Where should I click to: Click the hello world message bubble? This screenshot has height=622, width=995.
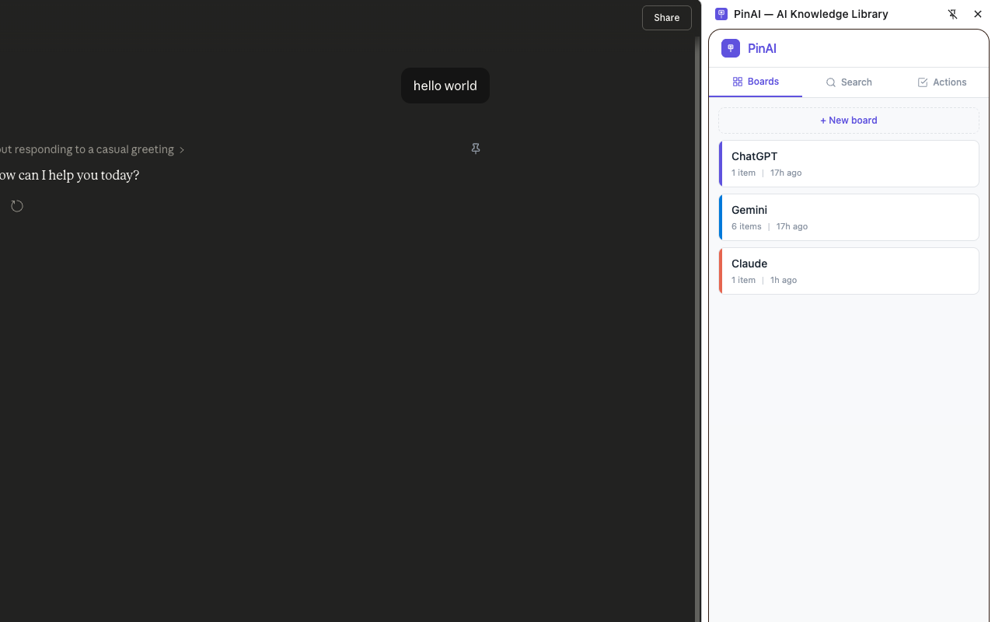click(x=445, y=86)
